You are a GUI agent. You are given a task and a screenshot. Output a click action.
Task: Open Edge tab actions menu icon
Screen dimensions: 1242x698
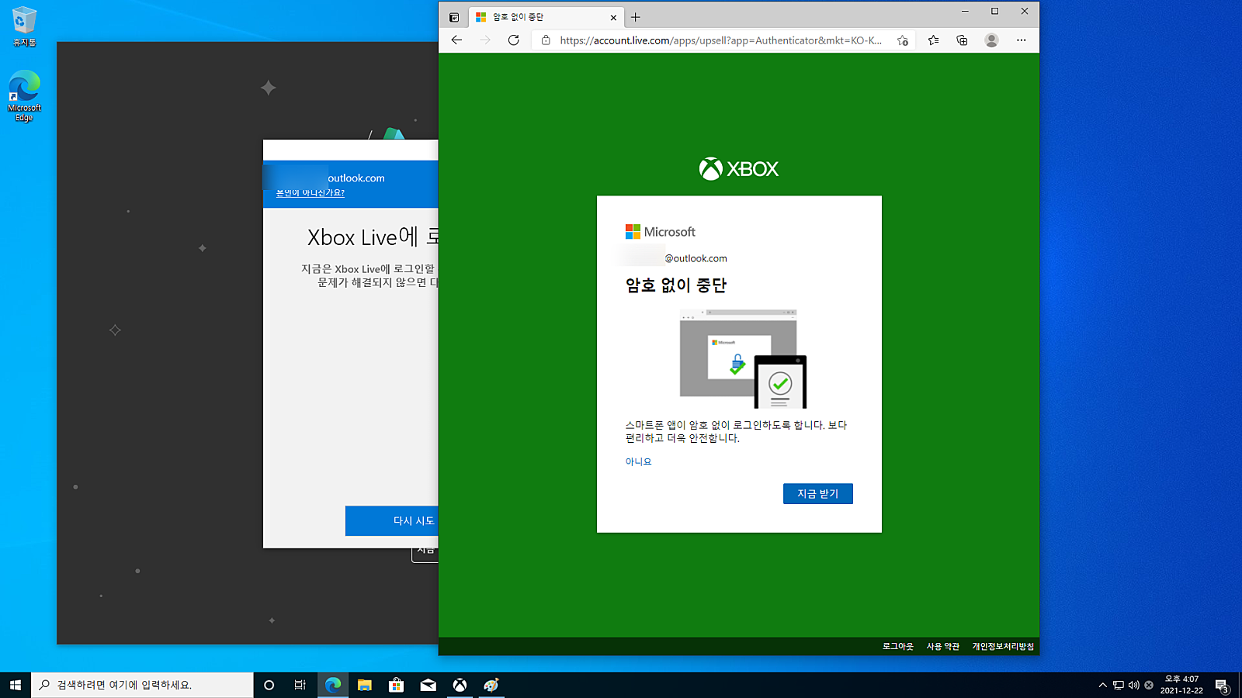point(454,17)
